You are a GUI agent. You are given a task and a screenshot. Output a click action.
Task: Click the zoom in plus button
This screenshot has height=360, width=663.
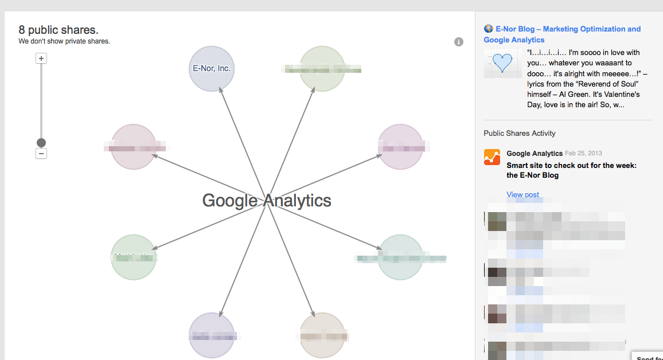[41, 58]
